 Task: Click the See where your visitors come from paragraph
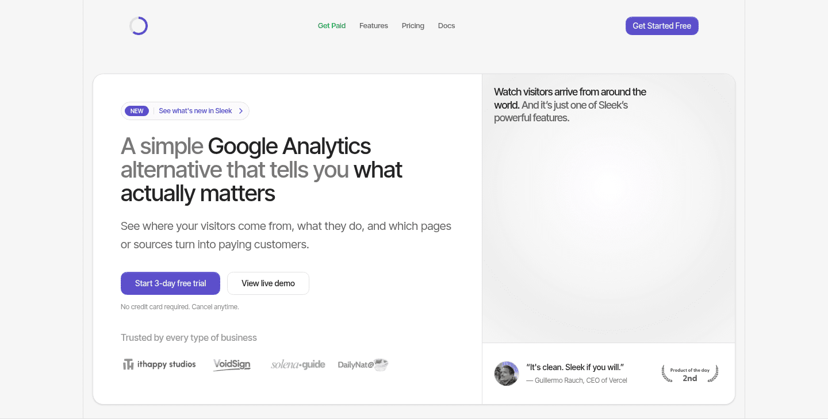(x=286, y=235)
